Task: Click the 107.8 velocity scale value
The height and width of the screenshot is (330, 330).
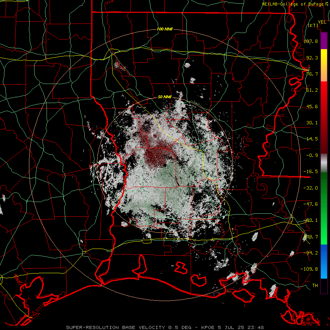Action: point(311,41)
